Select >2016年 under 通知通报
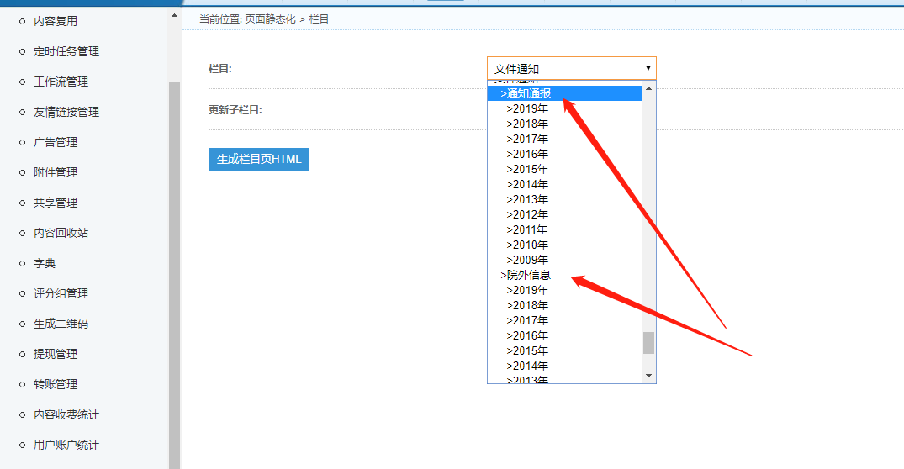The width and height of the screenshot is (904, 469). pos(564,154)
